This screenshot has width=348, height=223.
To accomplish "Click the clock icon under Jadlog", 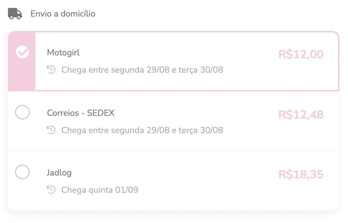I will [52, 190].
